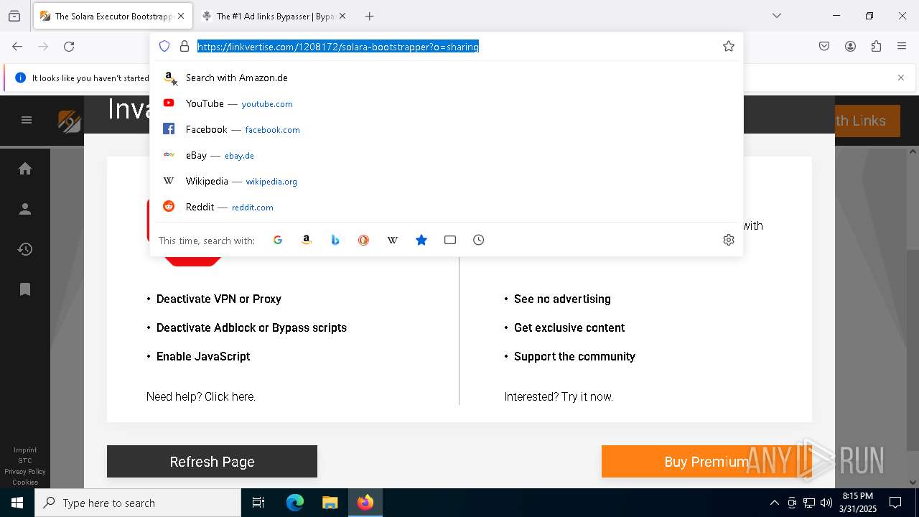Reload the current page

coord(69,47)
